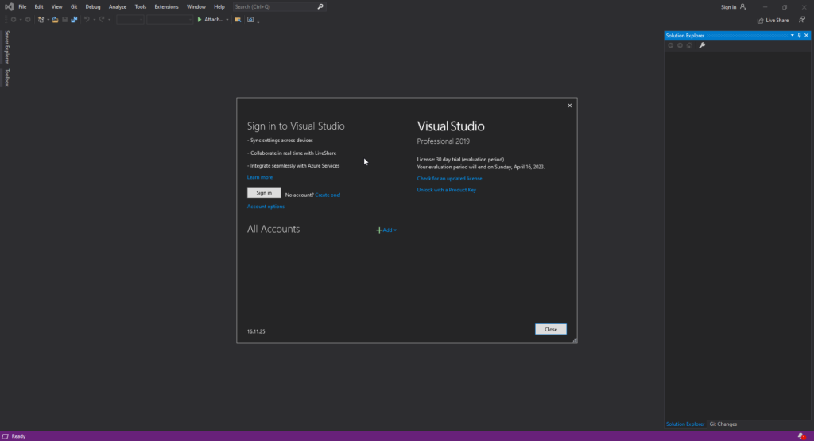The image size is (814, 441).
Task: Open the Extensions menu
Action: pos(166,6)
